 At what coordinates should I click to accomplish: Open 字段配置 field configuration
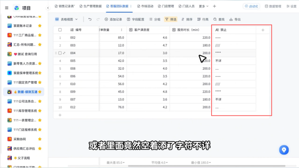pyautogui.click(x=136, y=19)
